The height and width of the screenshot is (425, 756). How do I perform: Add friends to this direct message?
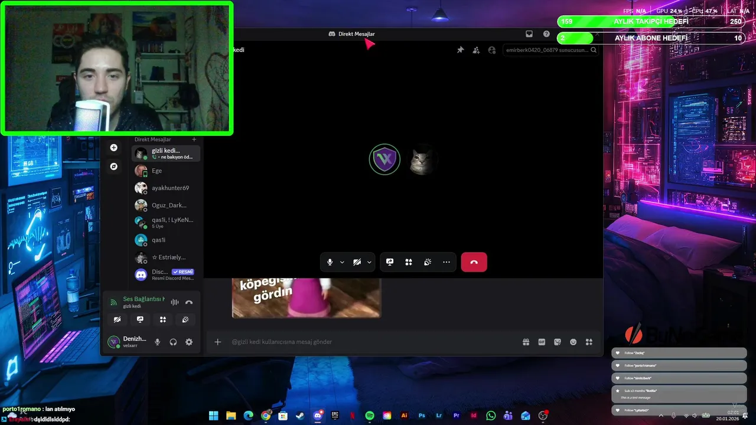click(476, 50)
